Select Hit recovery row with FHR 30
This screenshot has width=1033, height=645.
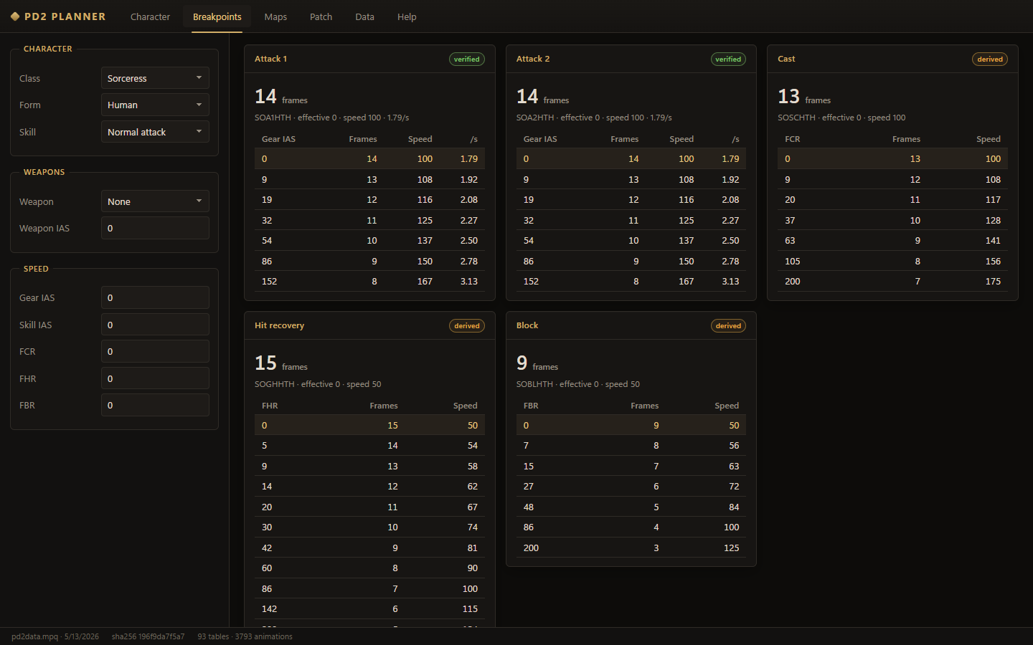tap(369, 527)
